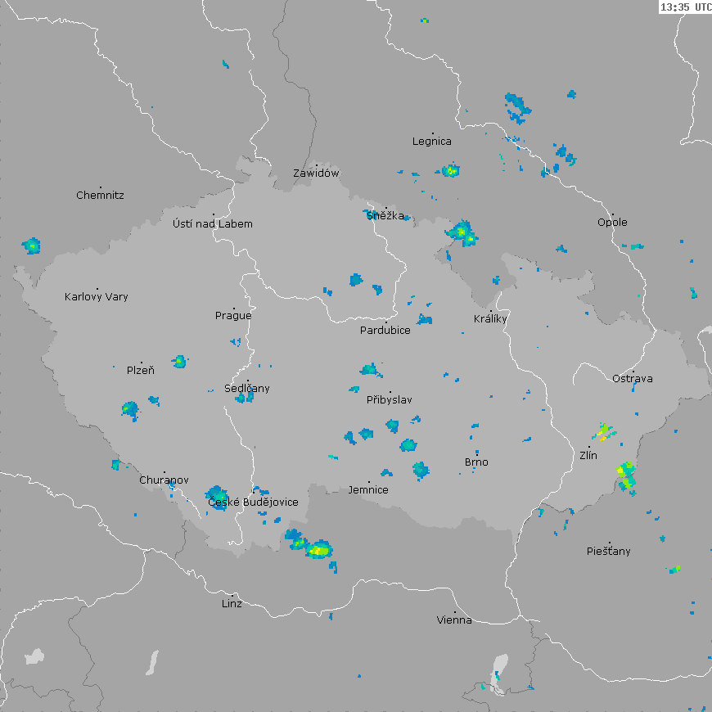Viewport: 712px width, 712px height.
Task: Select the Piešťany city label
Action: [x=609, y=552]
